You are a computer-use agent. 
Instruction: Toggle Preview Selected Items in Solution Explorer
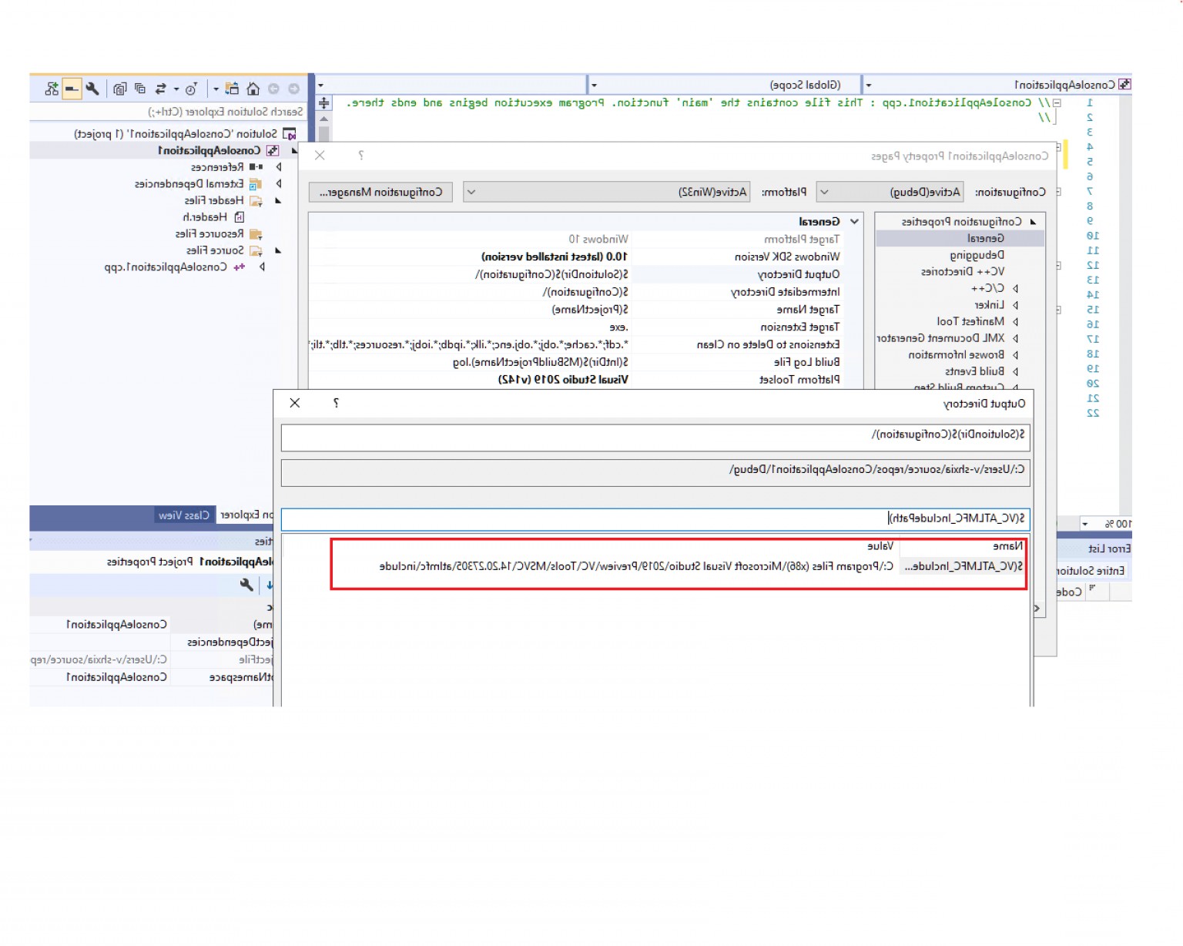pyautogui.click(x=72, y=89)
